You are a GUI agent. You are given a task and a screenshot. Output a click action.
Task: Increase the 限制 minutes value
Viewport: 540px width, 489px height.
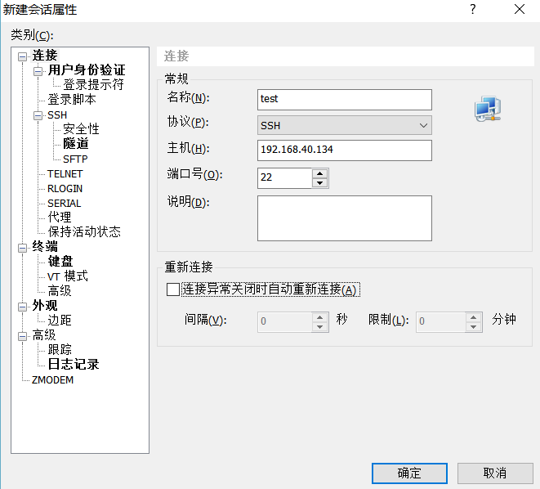click(474, 317)
